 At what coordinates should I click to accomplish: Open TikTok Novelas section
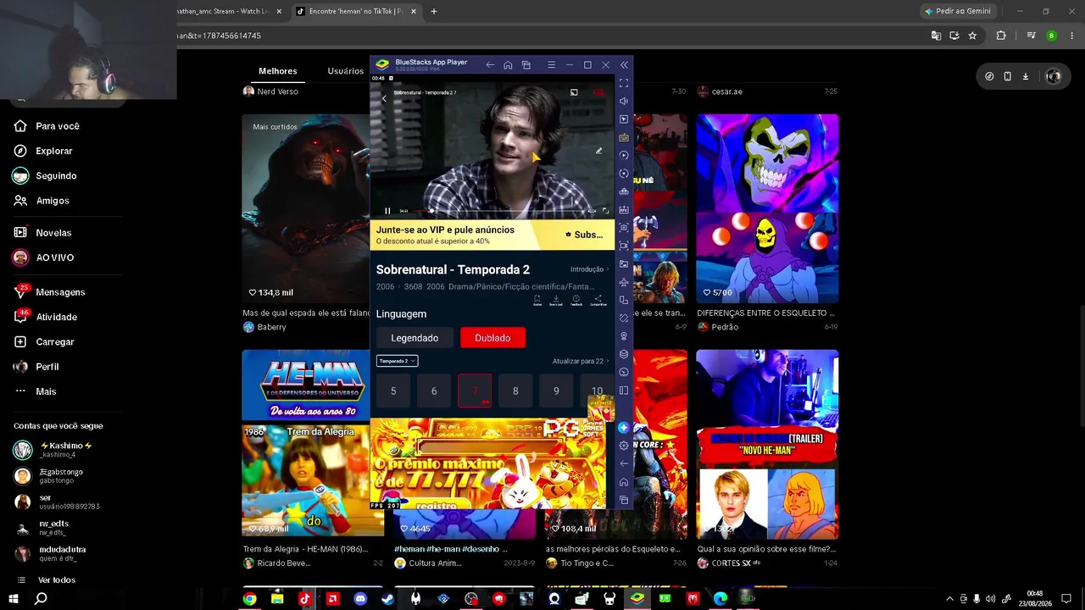pyautogui.click(x=43, y=233)
